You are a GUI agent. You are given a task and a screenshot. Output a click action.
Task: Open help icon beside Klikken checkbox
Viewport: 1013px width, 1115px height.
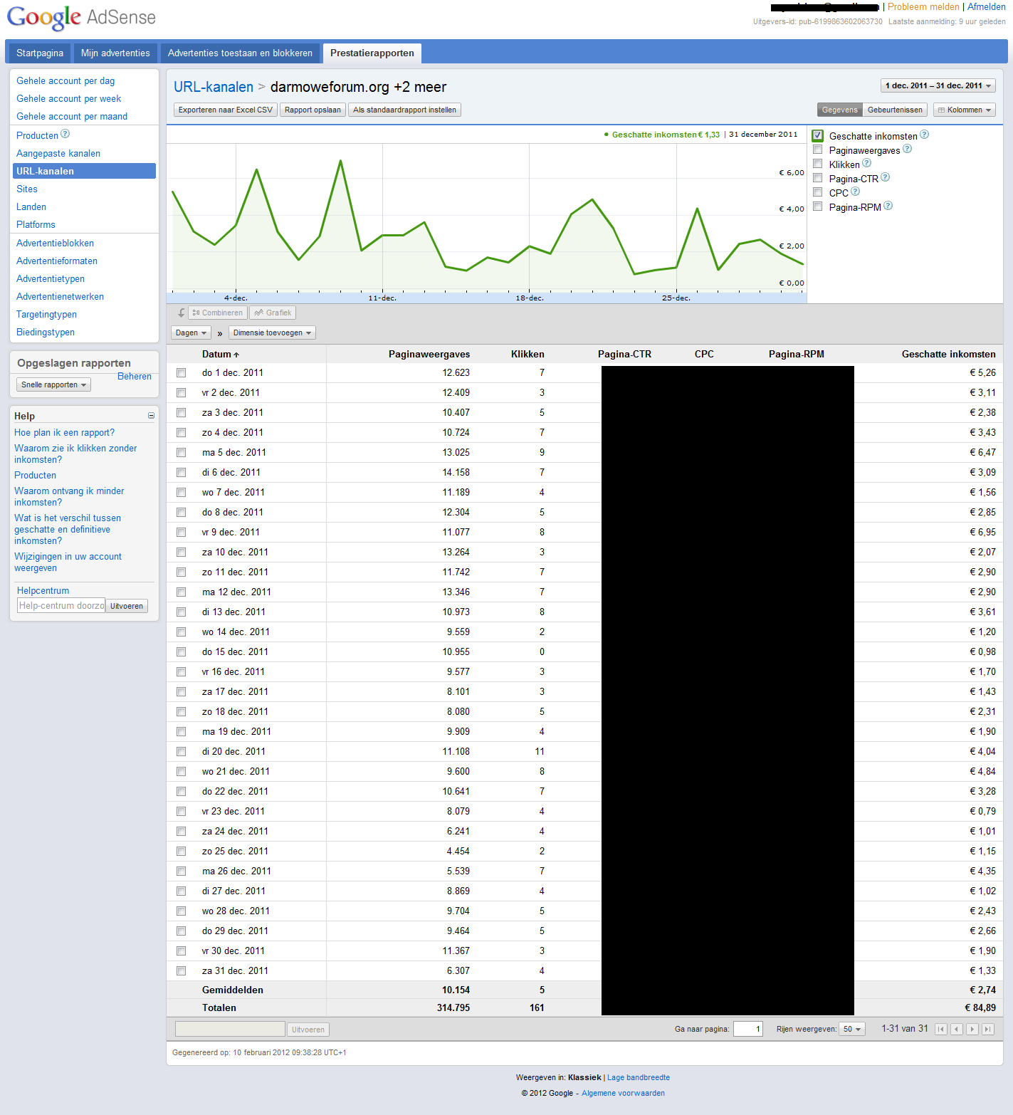[866, 163]
